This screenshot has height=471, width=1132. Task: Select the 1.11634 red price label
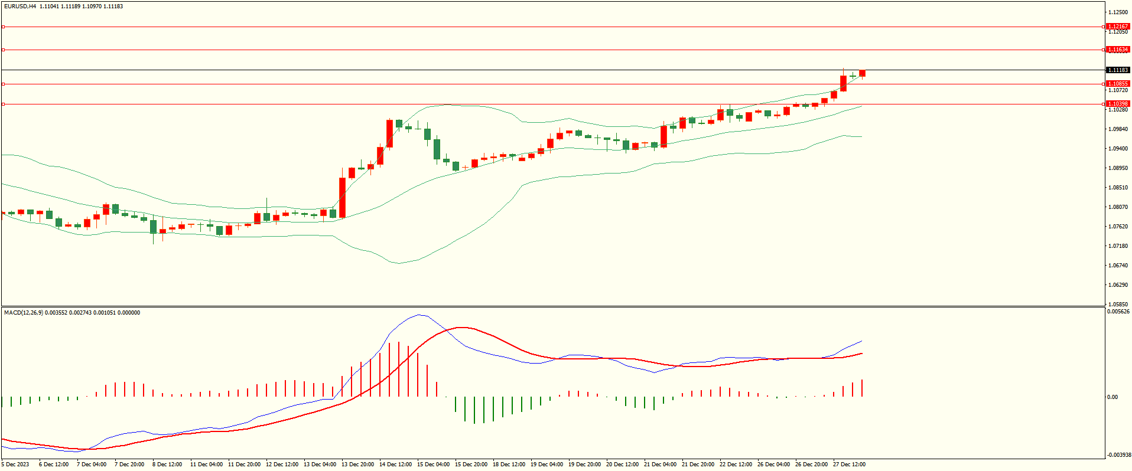[1118, 50]
